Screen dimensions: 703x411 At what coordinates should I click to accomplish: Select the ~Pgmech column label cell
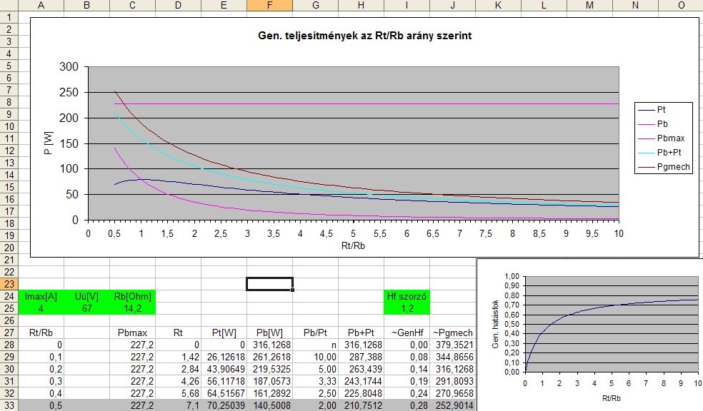[452, 333]
